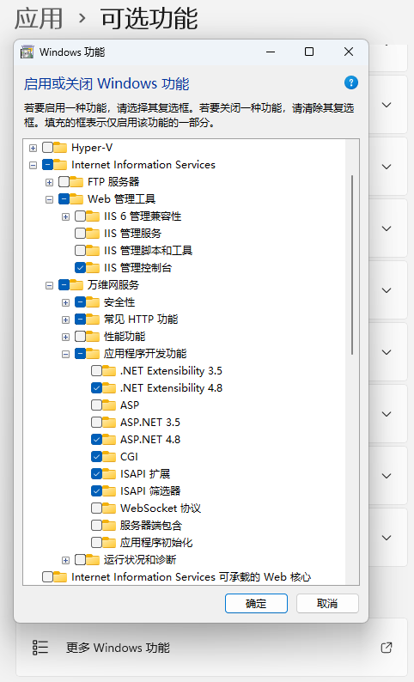The width and height of the screenshot is (414, 682).
Task: Enable the WebSocket 协议 checkbox
Action: click(96, 508)
